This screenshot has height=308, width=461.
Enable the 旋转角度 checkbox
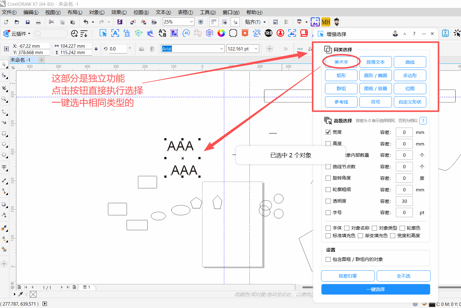328,178
